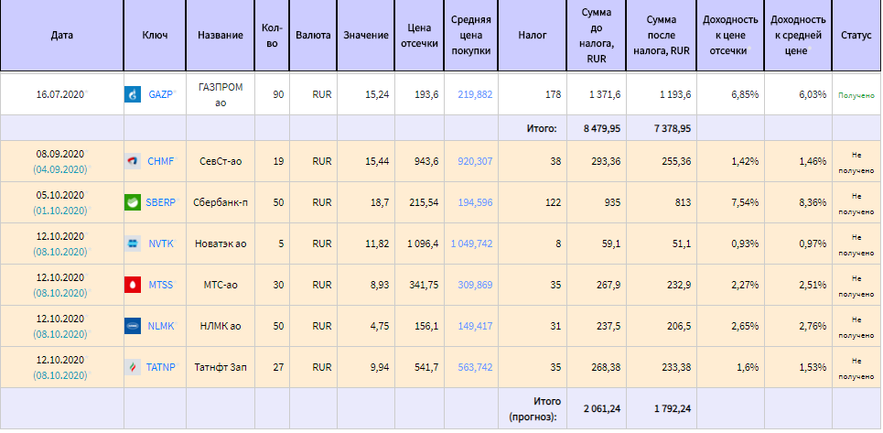Viewport: 883px width, 433px height.
Task: Select the date 08.09.2020
Action: point(60,154)
